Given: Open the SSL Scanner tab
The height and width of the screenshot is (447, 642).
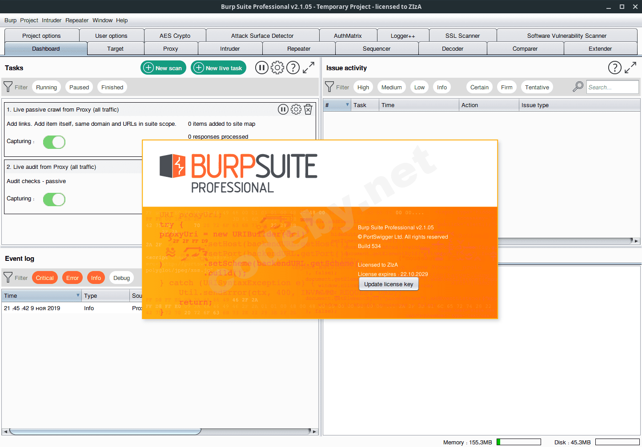Looking at the screenshot, I should (x=462, y=36).
